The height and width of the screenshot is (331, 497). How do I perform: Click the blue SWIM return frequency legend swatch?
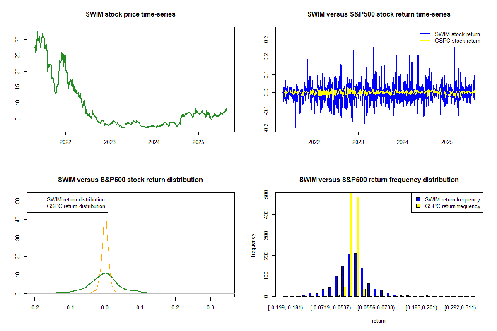[x=419, y=199]
